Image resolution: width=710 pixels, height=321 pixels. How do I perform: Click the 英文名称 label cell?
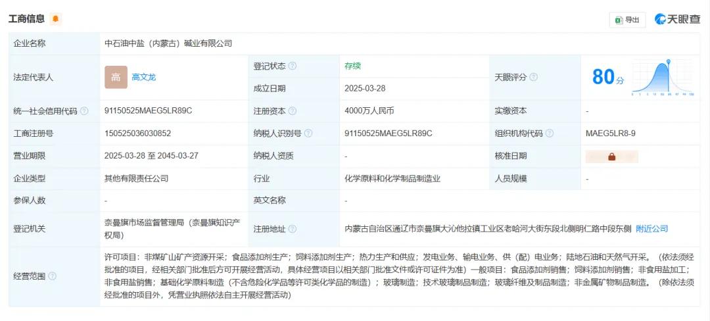294,201
